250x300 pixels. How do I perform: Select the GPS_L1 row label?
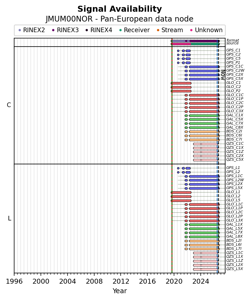coord(233,168)
